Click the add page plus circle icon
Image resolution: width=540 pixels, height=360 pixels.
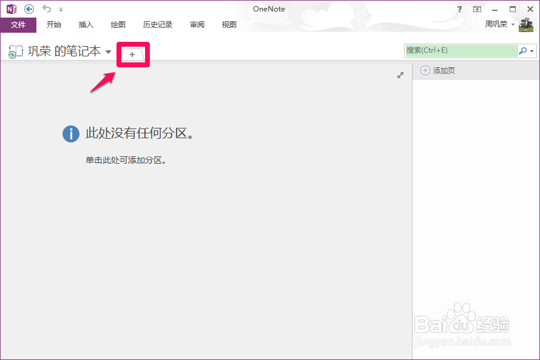[425, 70]
